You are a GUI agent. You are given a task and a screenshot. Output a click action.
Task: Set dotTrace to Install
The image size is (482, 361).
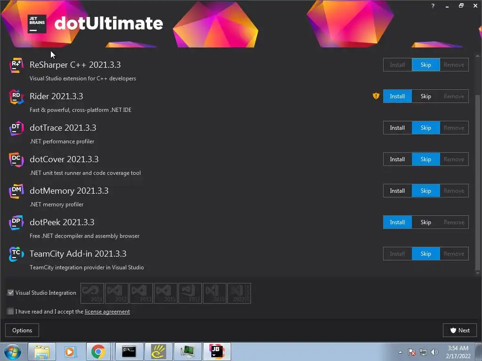click(x=397, y=128)
